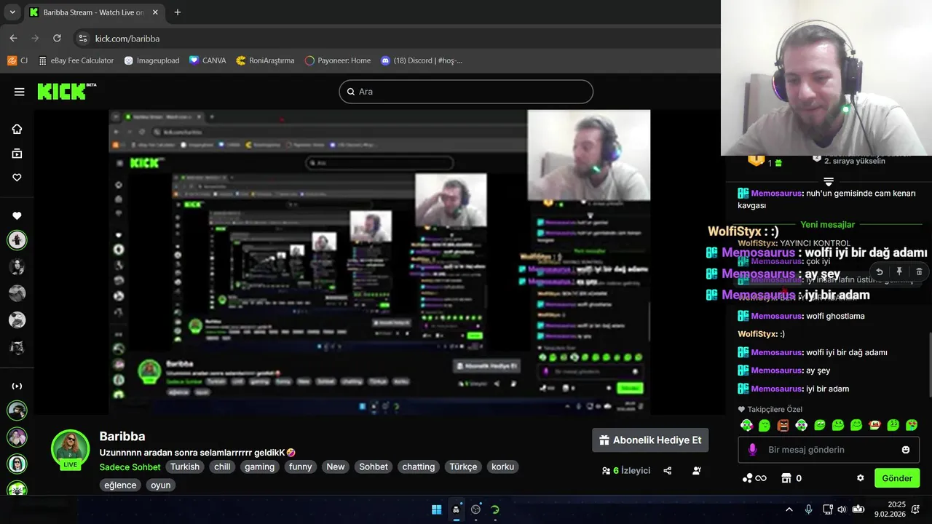This screenshot has height=524, width=932.
Task: Collapse the chat leaderboard expander arrow
Action: [828, 181]
